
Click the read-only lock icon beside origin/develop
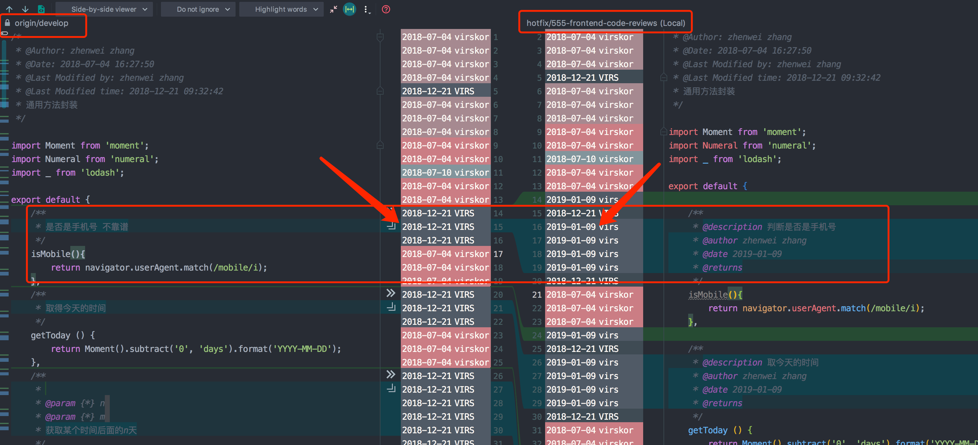(7, 23)
